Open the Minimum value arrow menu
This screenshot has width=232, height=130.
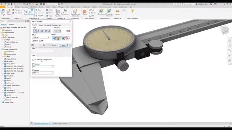(53, 73)
